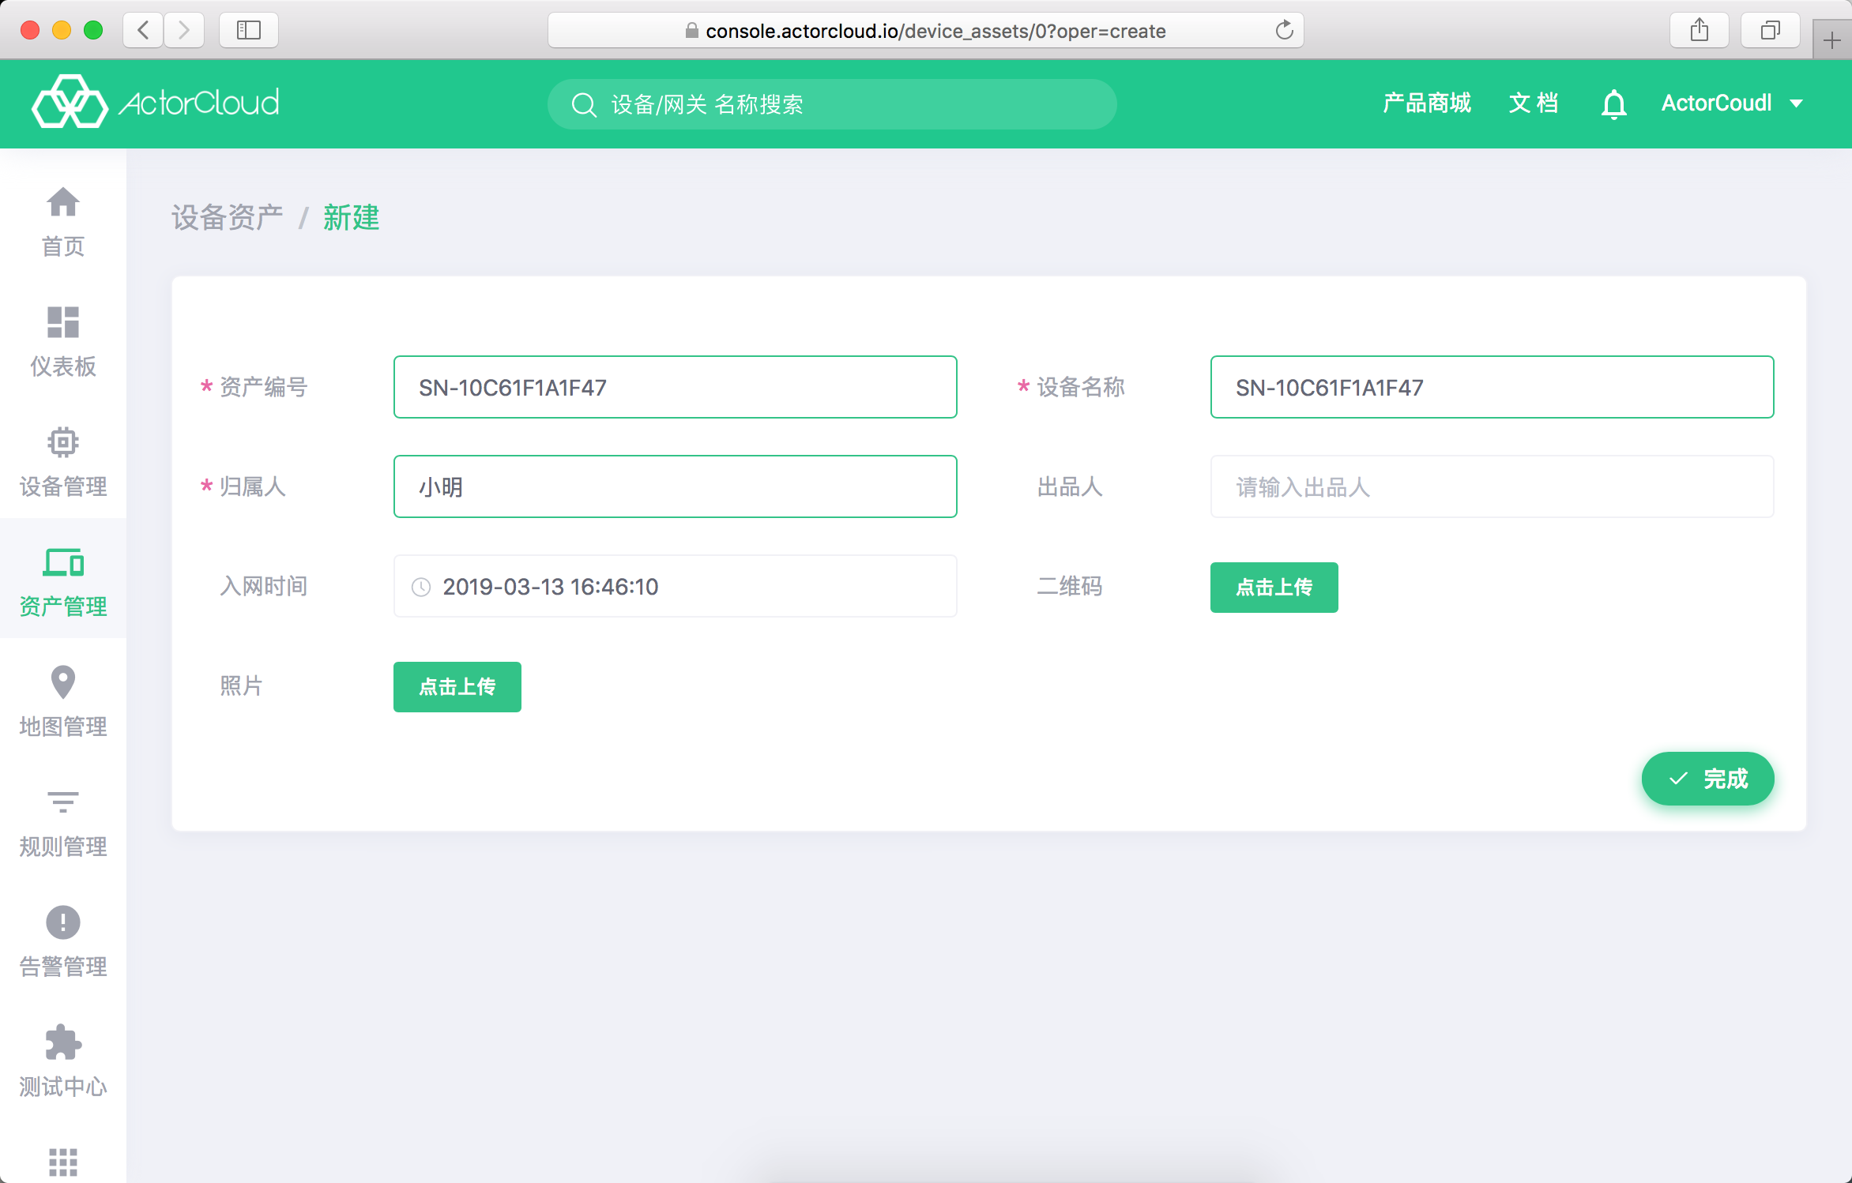1852x1183 pixels.
Task: Click the 设备管理 sidebar label
Action: [x=63, y=486]
